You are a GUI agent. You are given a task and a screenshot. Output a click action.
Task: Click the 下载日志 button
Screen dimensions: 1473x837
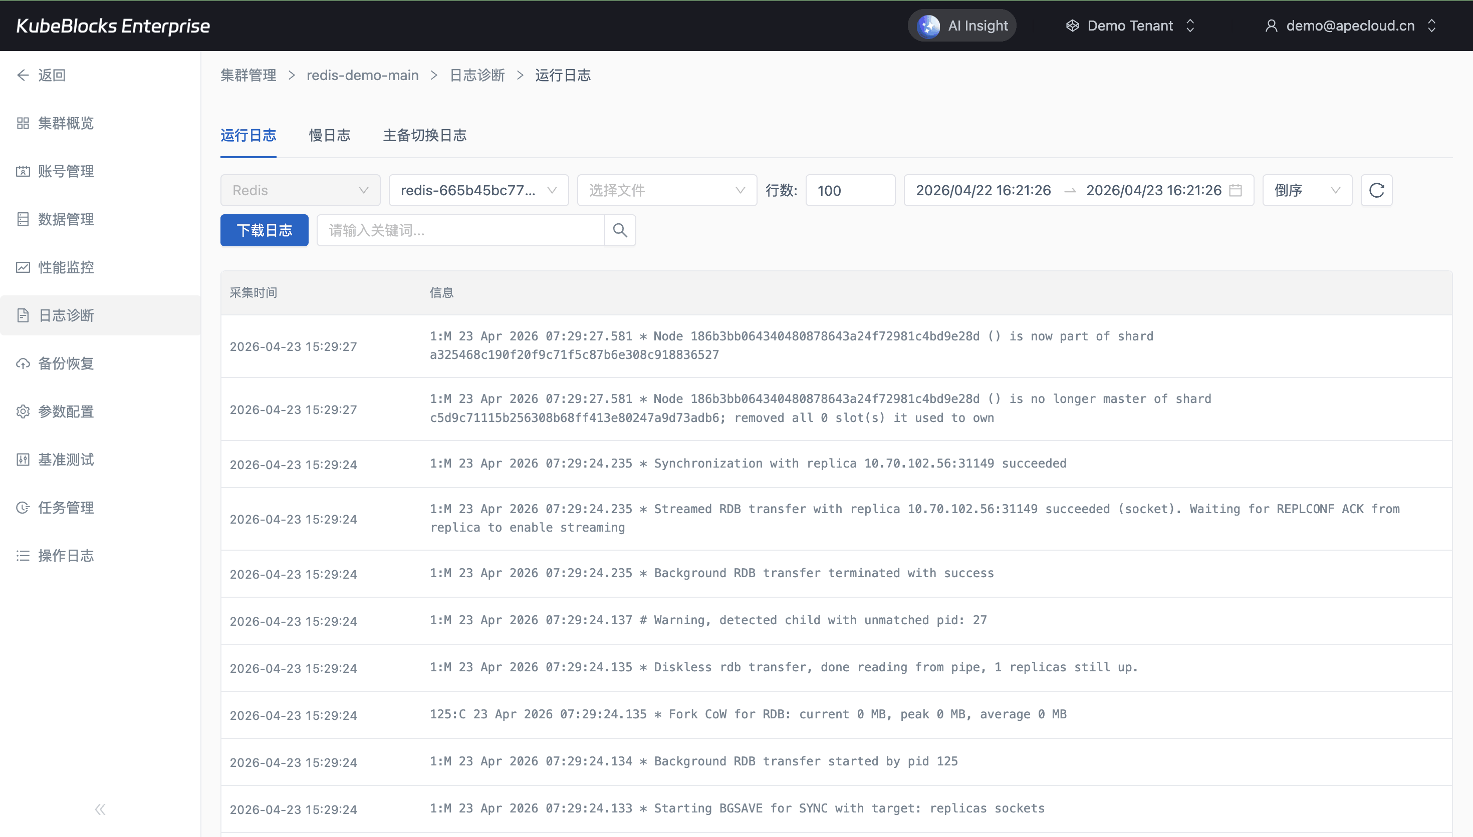tap(264, 230)
